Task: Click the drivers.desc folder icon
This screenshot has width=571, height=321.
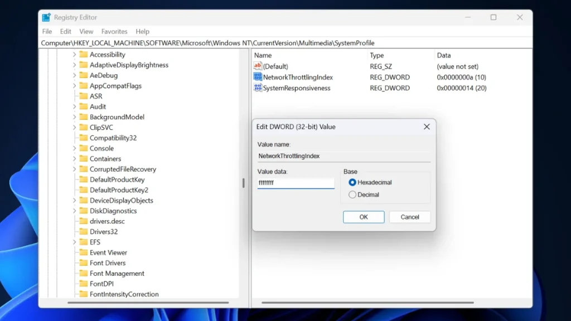Action: tap(84, 221)
